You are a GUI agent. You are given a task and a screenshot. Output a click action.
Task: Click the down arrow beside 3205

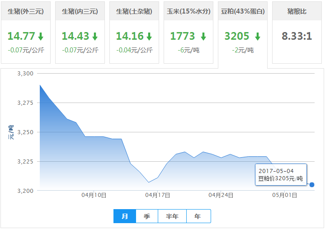pyautogui.click(x=258, y=36)
